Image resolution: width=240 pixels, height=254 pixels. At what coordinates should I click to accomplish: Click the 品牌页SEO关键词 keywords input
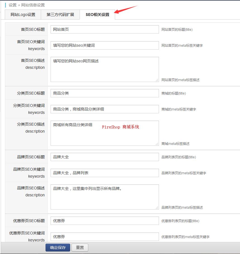(105, 173)
